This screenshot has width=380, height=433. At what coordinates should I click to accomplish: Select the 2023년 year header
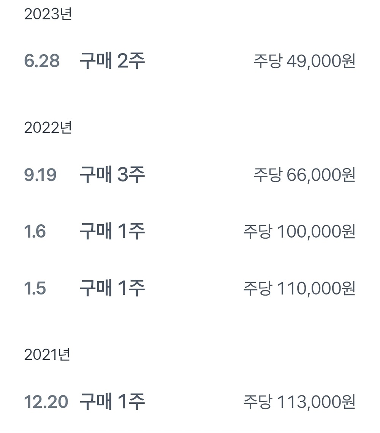[48, 15]
